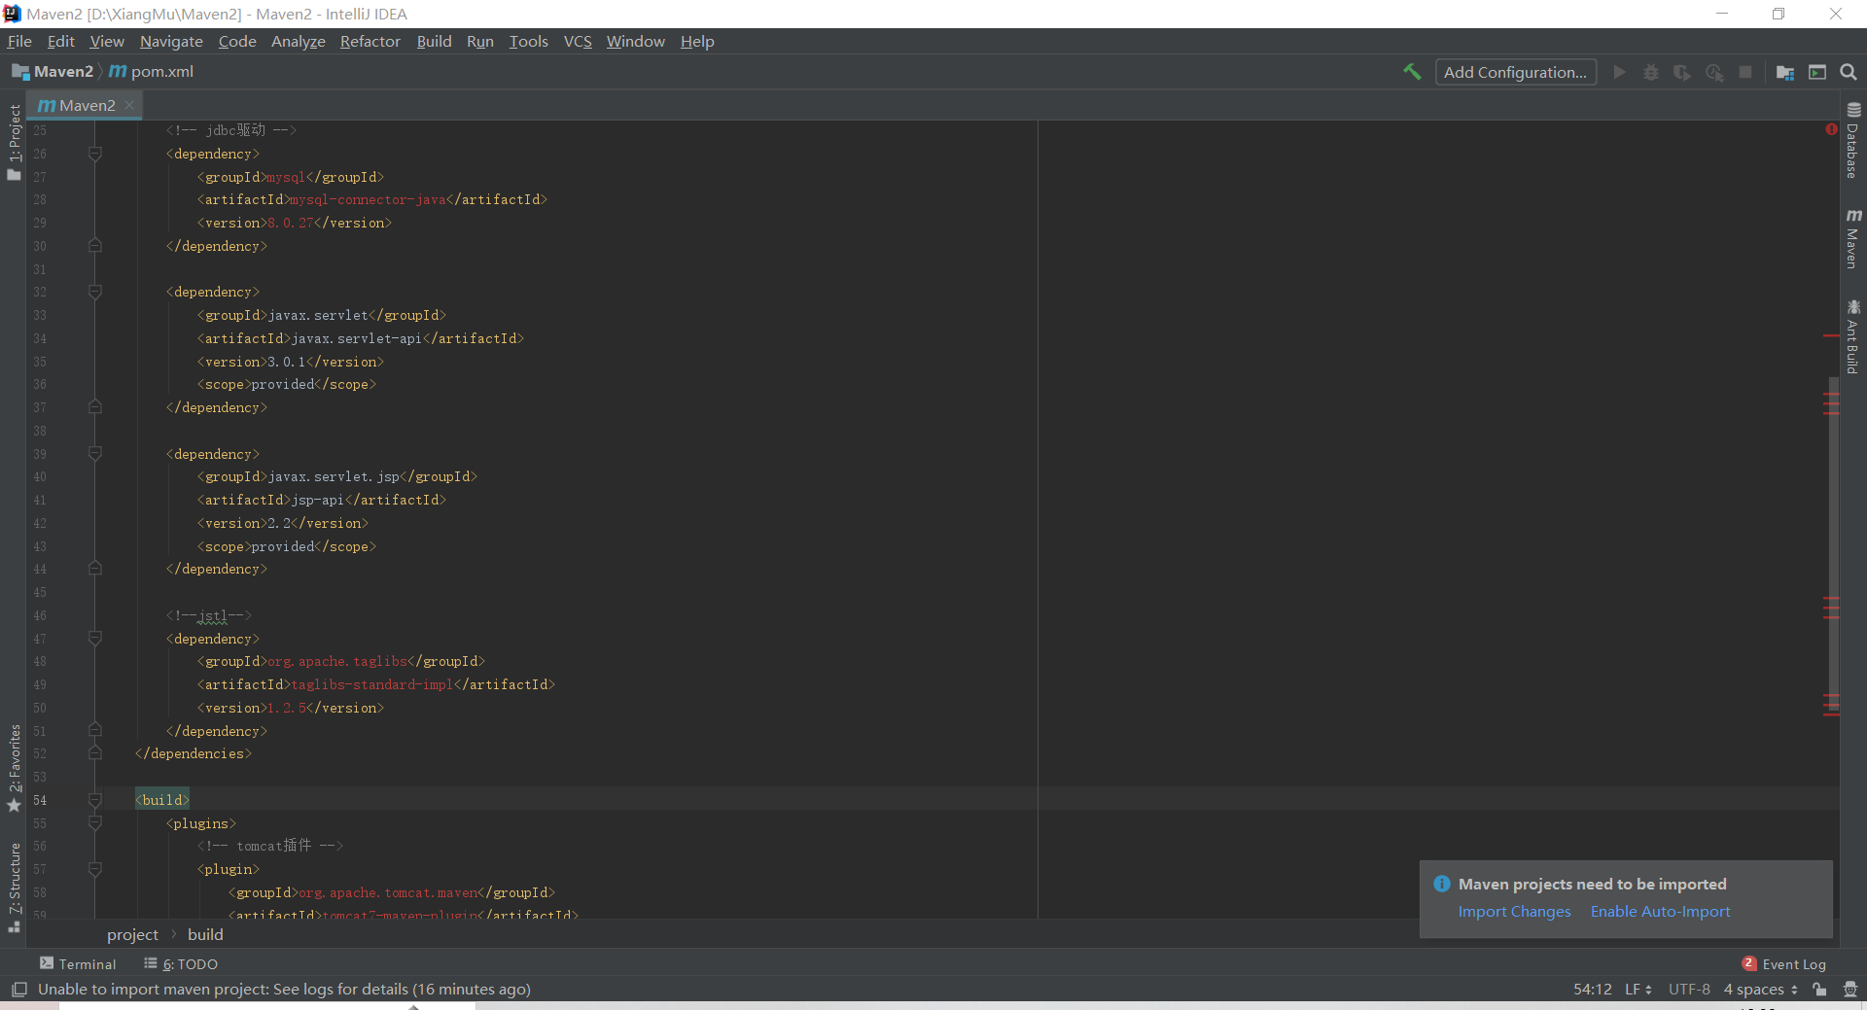The image size is (1867, 1010).
Task: Open the Terminal tool window
Action: pyautogui.click(x=78, y=964)
